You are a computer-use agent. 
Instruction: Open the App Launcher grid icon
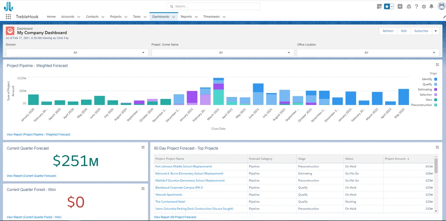pyautogui.click(x=8, y=17)
